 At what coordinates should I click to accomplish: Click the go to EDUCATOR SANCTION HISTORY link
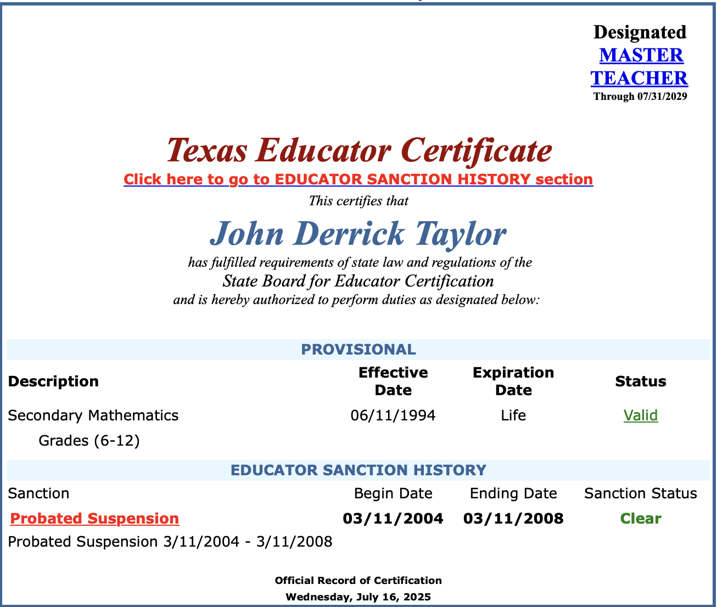(358, 179)
